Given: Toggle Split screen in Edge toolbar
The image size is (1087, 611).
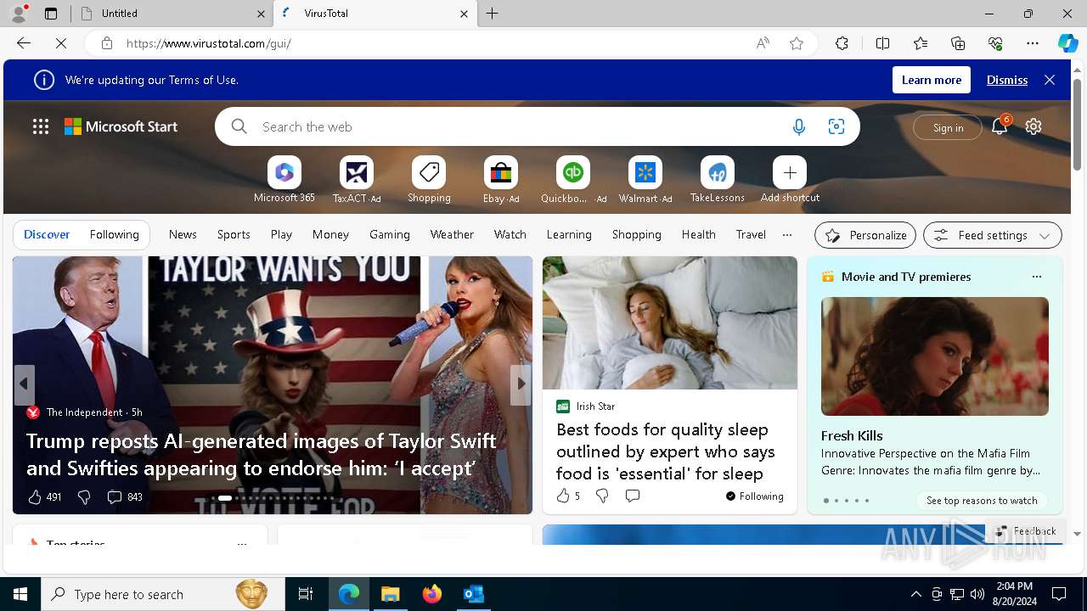Looking at the screenshot, I should click(882, 43).
